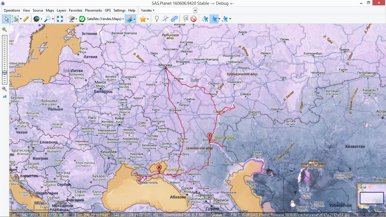386x217 pixels.
Task: Select the move/pointer tool
Action: 6,19
